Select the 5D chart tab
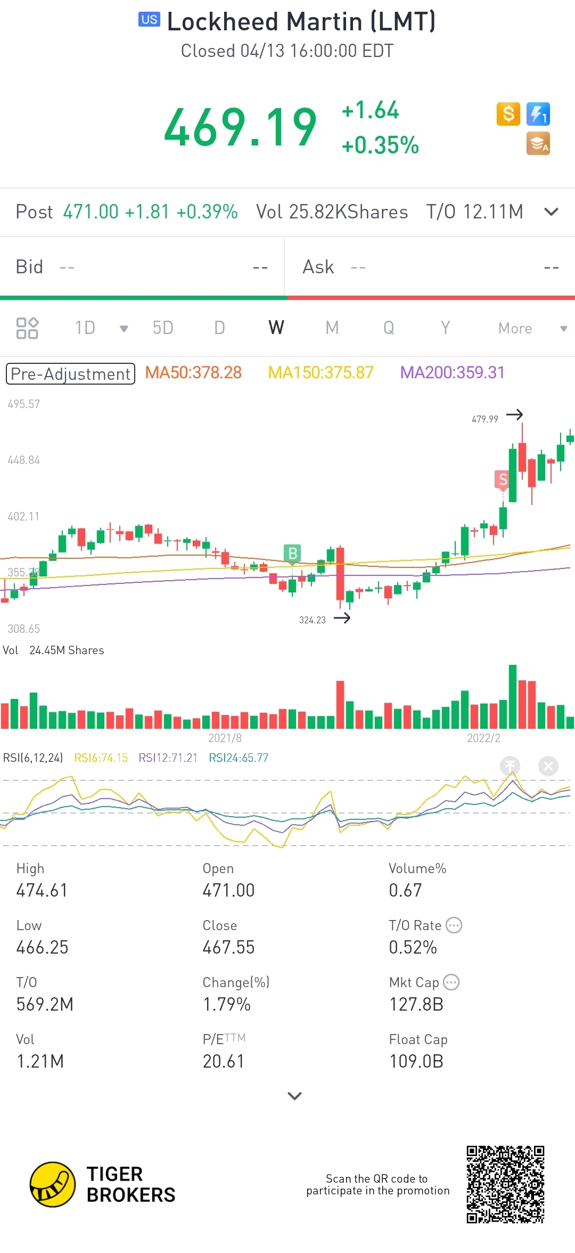Image resolution: width=575 pixels, height=1253 pixels. [x=163, y=328]
